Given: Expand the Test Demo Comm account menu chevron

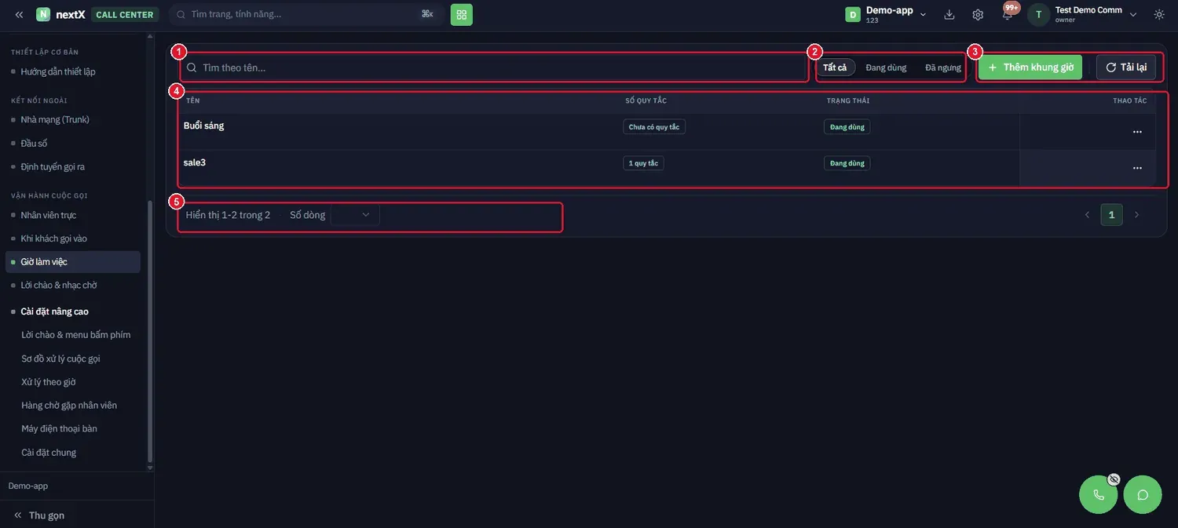Looking at the screenshot, I should coord(1133,14).
